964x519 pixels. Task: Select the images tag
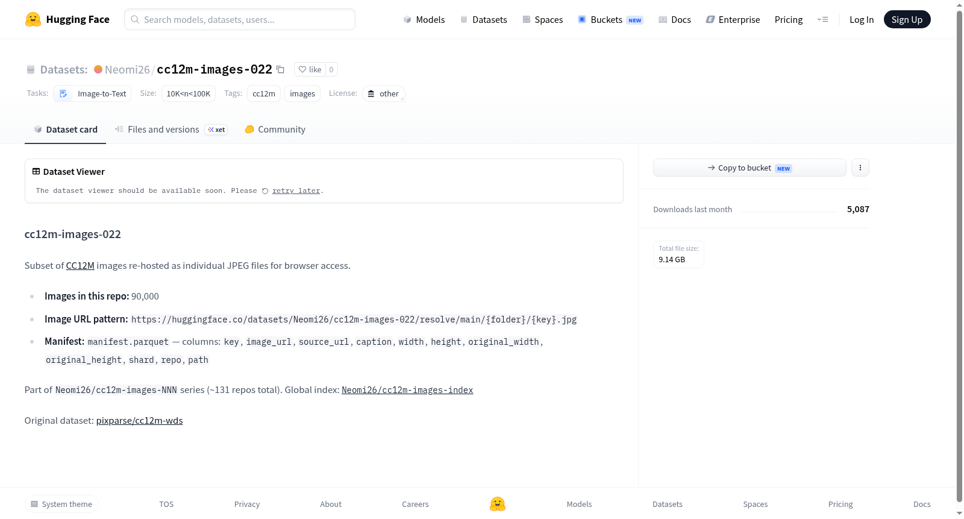coord(302,93)
